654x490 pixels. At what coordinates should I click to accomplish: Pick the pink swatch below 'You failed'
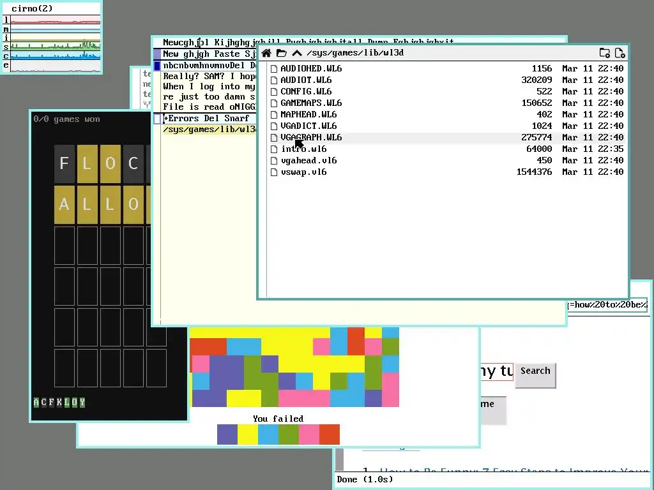(309, 434)
